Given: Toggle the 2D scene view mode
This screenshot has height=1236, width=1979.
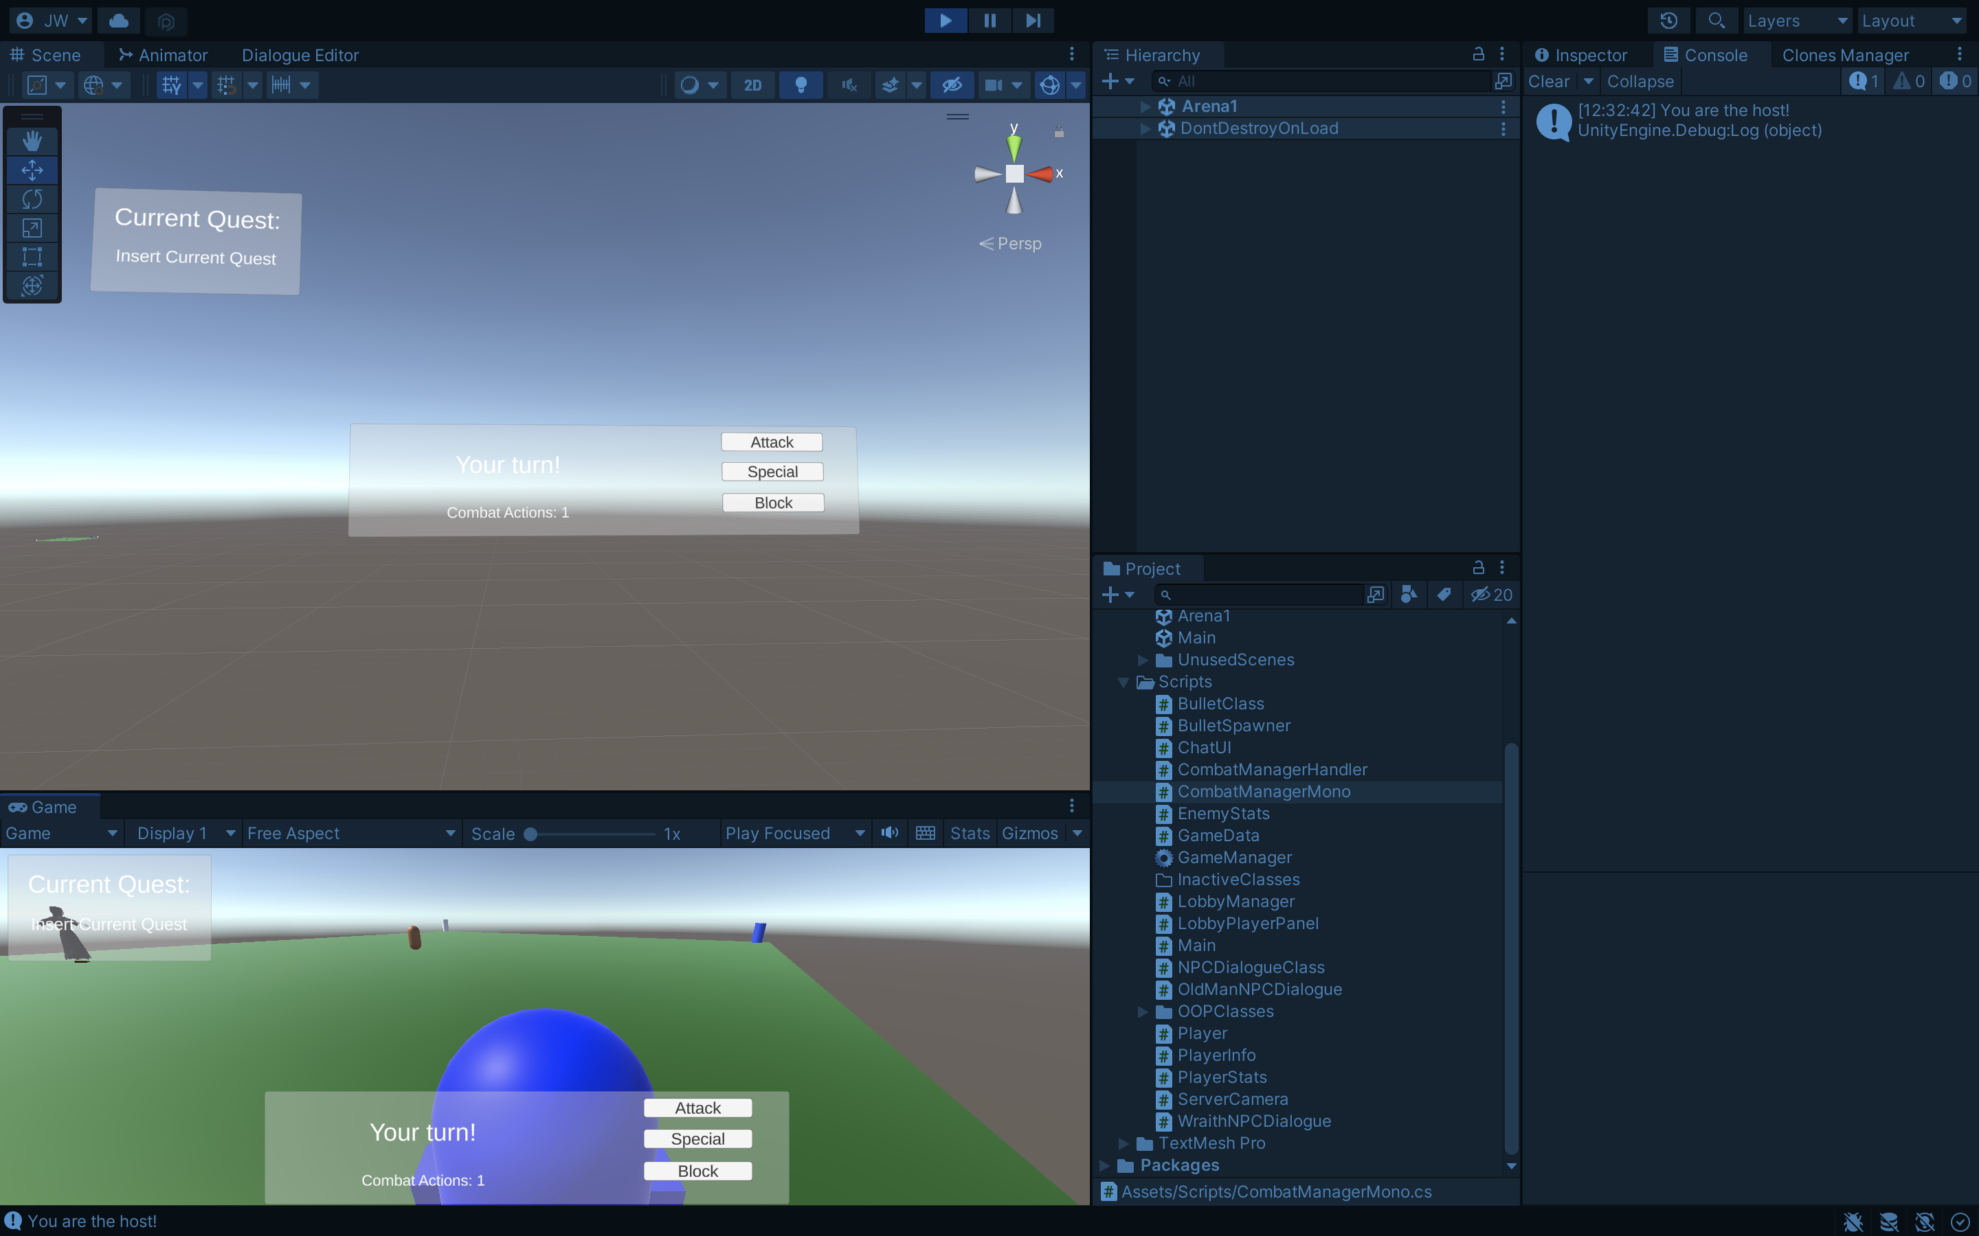Looking at the screenshot, I should click(752, 85).
